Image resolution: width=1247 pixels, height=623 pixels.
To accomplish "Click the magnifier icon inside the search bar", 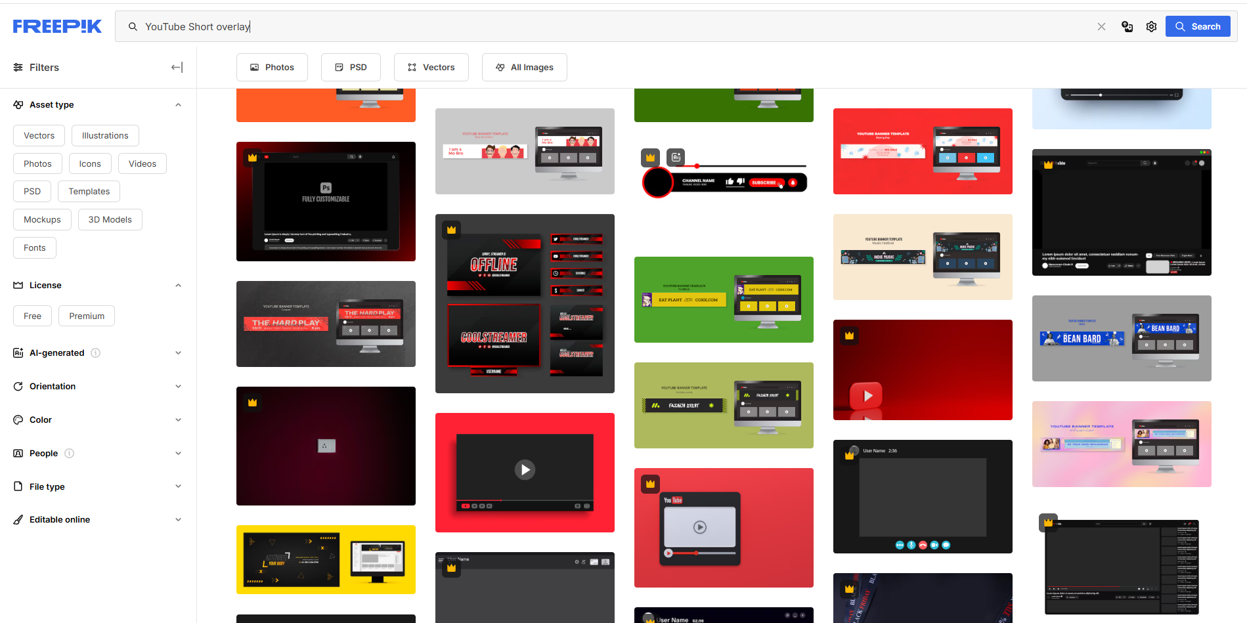I will pos(133,26).
